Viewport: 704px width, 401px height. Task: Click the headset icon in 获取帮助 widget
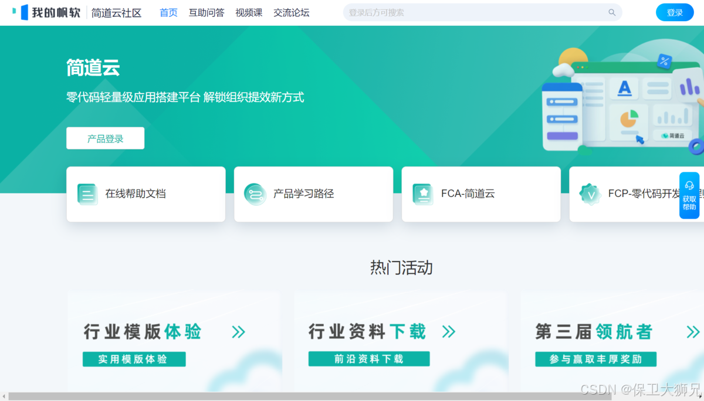pos(689,185)
